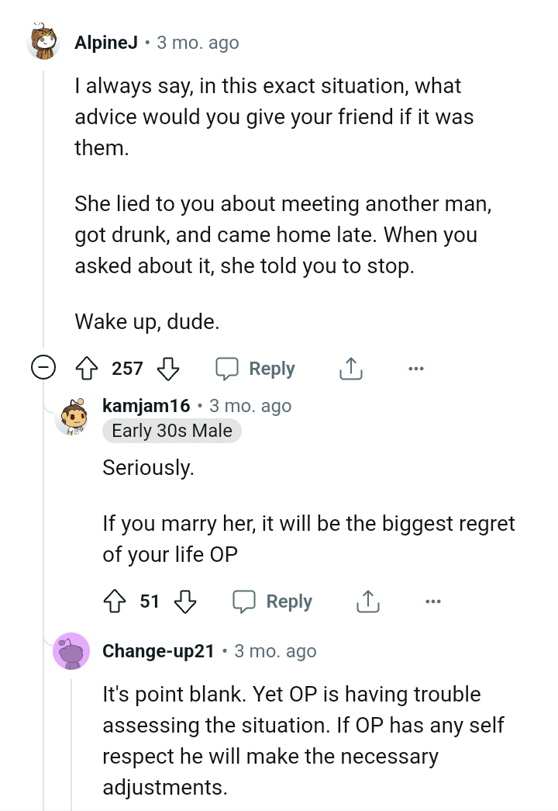The height and width of the screenshot is (811, 558).
Task: Open the share icon on AlpineJ's comment
Action: [350, 369]
